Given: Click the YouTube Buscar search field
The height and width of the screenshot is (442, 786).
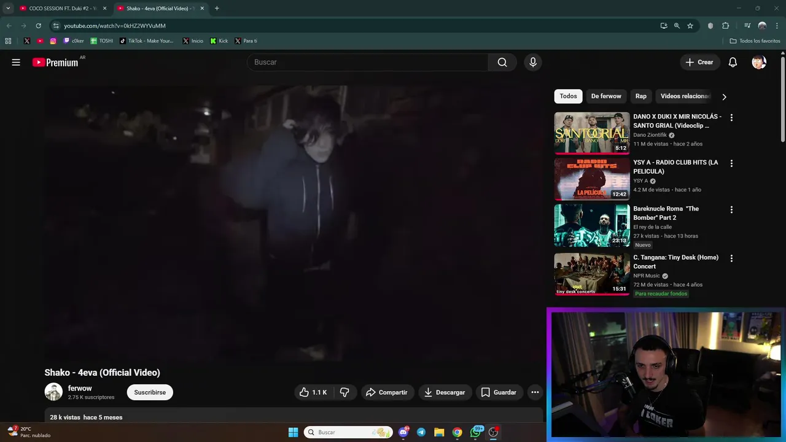Looking at the screenshot, I should (x=368, y=62).
